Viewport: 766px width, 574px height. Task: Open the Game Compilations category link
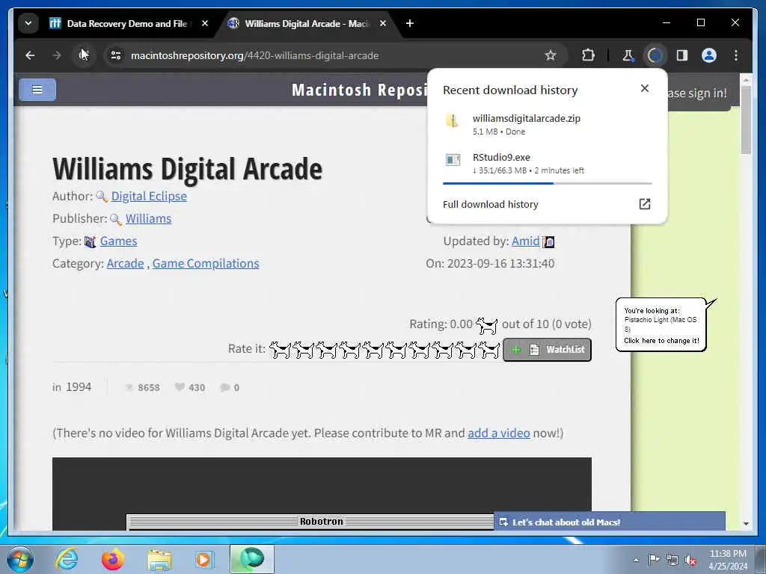(x=206, y=264)
